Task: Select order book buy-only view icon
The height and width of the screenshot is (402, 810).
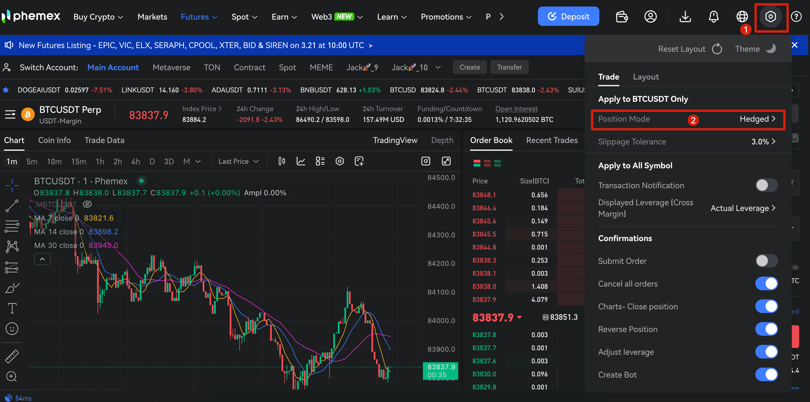Action: (497, 163)
